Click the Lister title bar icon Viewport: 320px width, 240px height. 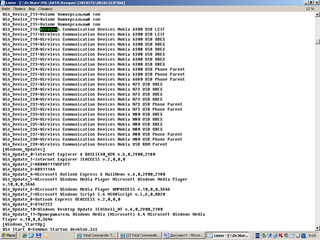tap(3, 3)
